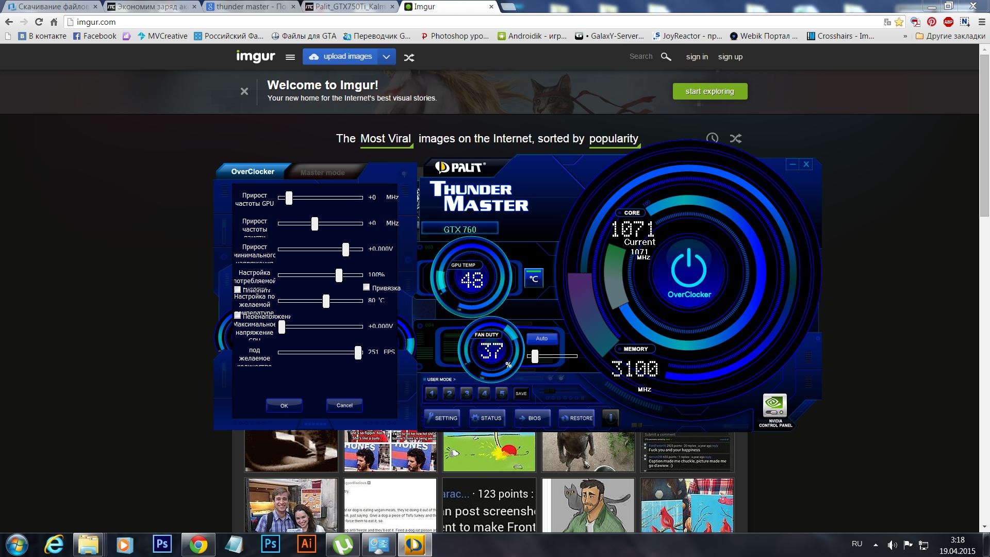Open the Facebook bookmark

tap(95, 36)
